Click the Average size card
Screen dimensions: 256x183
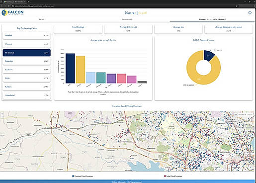click(178, 29)
